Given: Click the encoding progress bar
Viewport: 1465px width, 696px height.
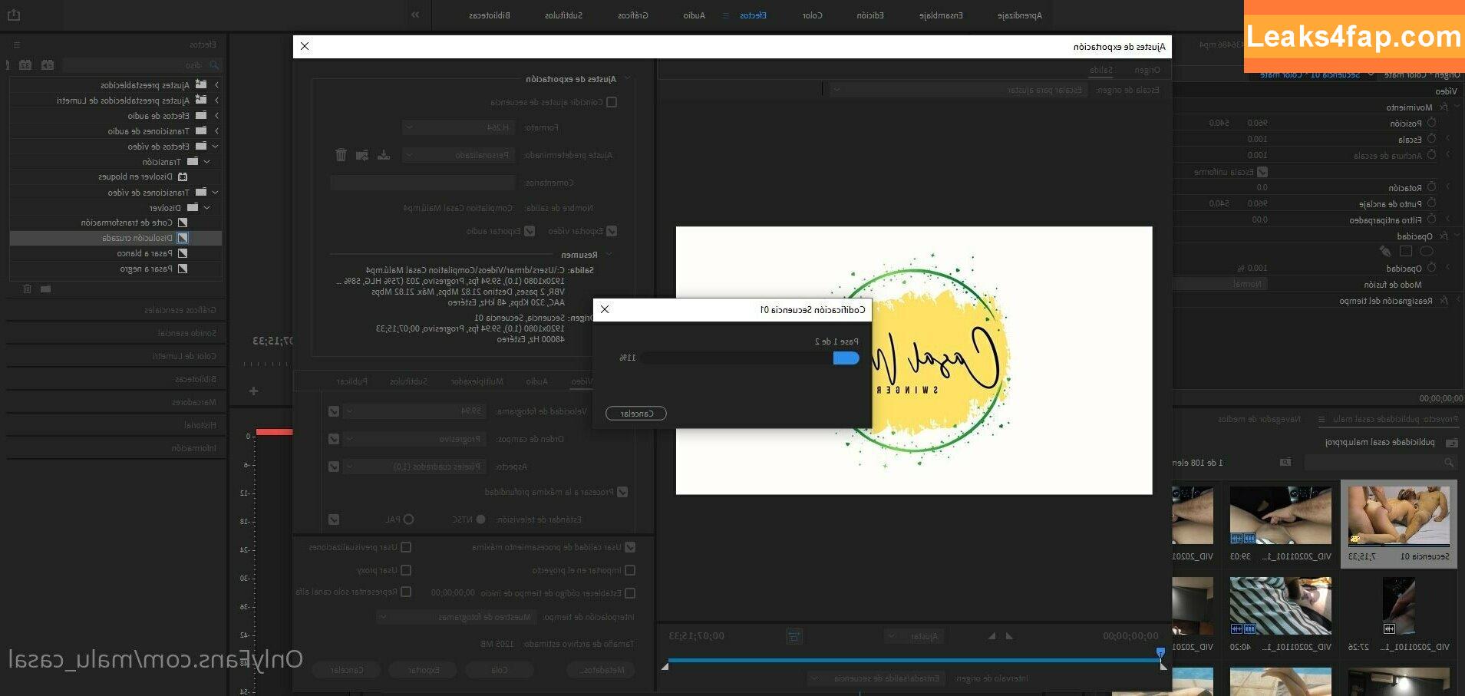Looking at the screenshot, I should pos(751,358).
